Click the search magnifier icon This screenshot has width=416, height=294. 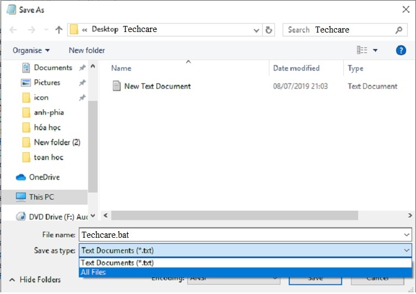[x=399, y=30]
